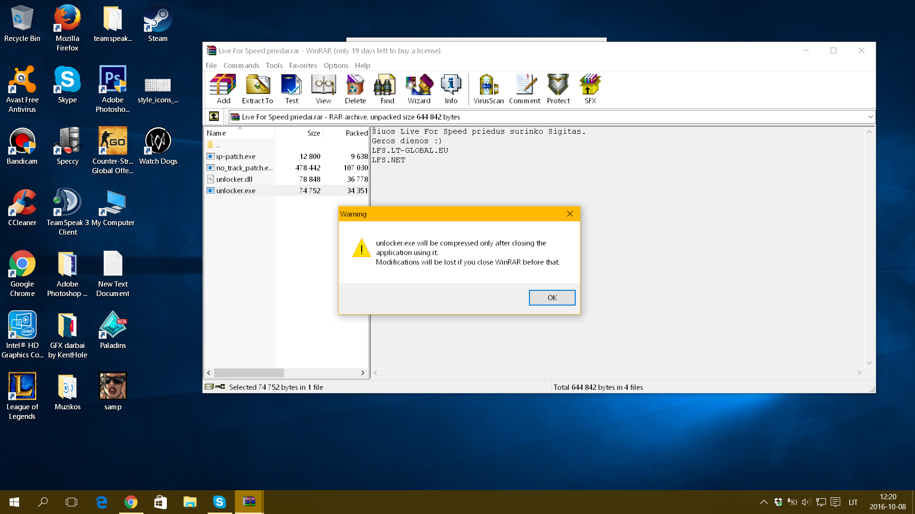Viewport: 915px width, 514px height.
Task: Close the Warning dialog with X
Action: click(569, 214)
